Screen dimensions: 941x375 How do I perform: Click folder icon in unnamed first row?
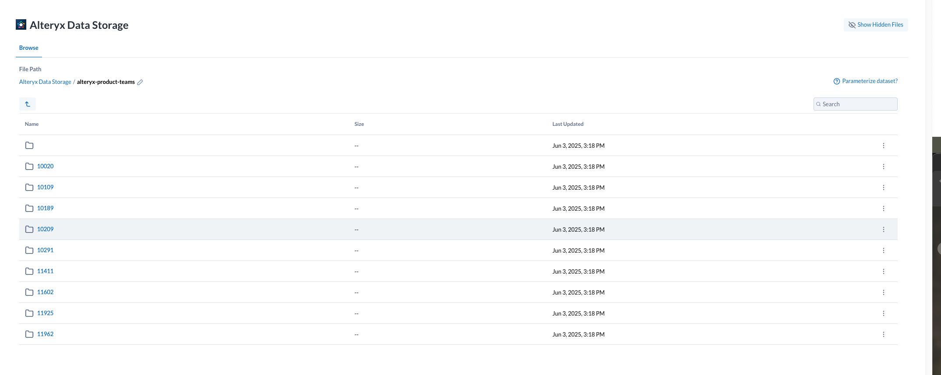click(x=29, y=146)
